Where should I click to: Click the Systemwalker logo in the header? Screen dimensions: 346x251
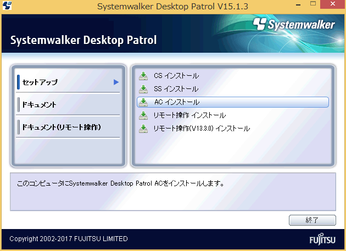click(294, 24)
